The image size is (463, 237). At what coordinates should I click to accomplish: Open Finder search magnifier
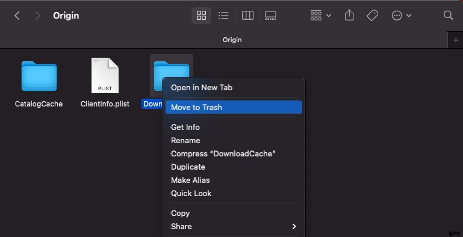(448, 16)
